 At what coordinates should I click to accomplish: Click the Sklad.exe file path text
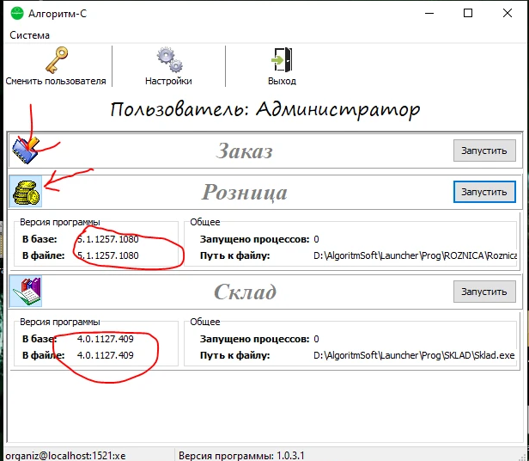point(414,355)
